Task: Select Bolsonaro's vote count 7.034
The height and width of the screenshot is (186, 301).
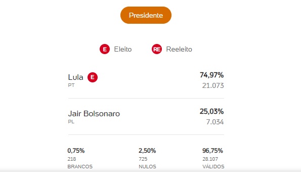Action: pyautogui.click(x=215, y=122)
